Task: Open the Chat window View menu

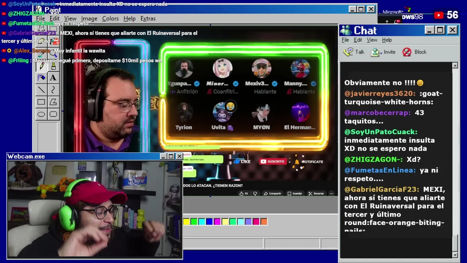Action: pos(372,40)
